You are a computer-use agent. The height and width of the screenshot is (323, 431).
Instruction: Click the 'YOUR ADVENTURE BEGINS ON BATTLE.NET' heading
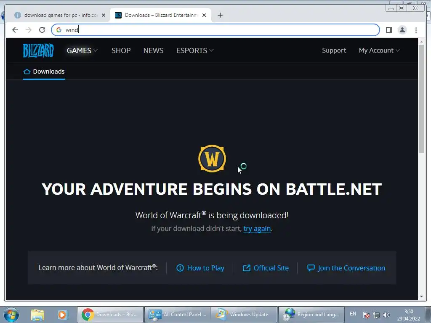tap(212, 189)
